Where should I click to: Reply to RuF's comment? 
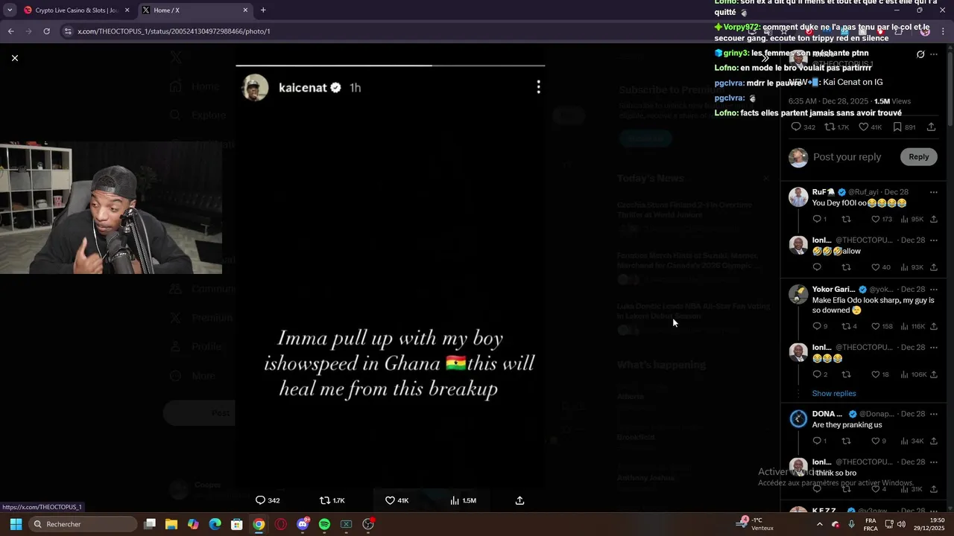click(x=819, y=219)
